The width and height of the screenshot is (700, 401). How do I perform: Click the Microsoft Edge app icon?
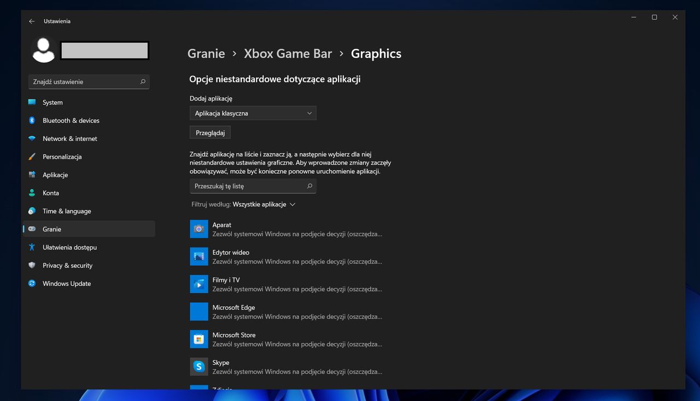(199, 311)
